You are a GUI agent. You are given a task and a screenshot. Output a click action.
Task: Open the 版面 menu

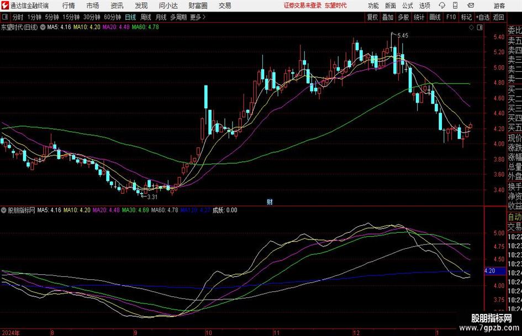390,6
